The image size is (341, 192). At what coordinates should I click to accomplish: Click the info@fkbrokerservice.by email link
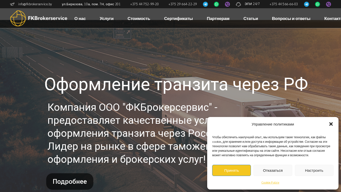[x=35, y=4]
